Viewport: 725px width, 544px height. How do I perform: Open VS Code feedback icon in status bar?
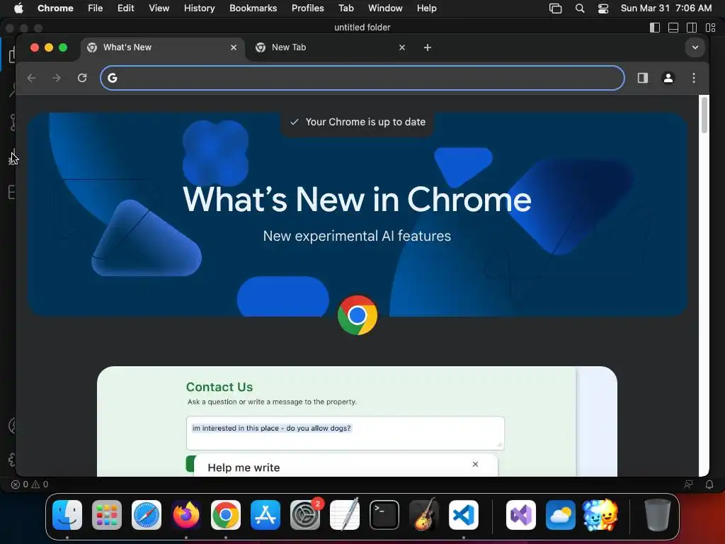point(688,484)
